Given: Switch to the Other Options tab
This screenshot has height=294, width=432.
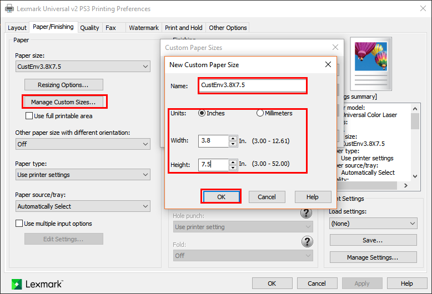Looking at the screenshot, I should pos(228,28).
